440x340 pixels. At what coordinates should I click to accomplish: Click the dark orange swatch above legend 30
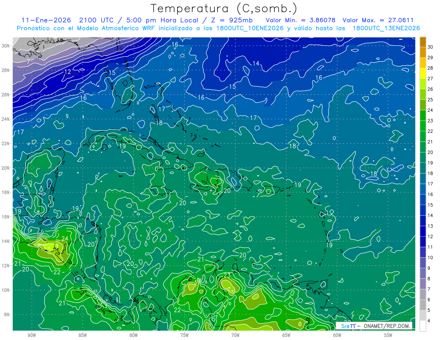tap(423, 42)
